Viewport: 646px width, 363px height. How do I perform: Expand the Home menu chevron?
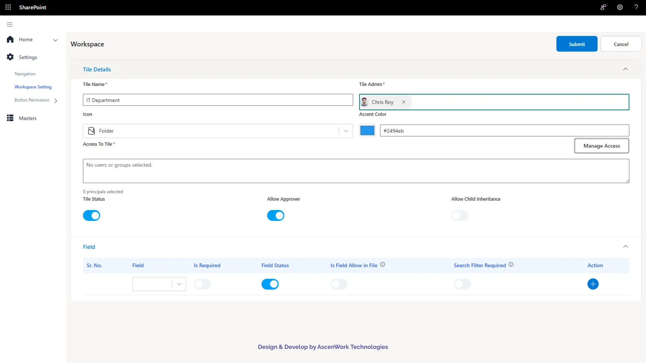pos(56,40)
